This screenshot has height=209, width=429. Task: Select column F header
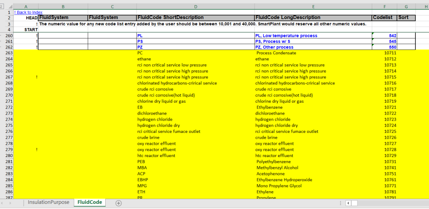385,7
